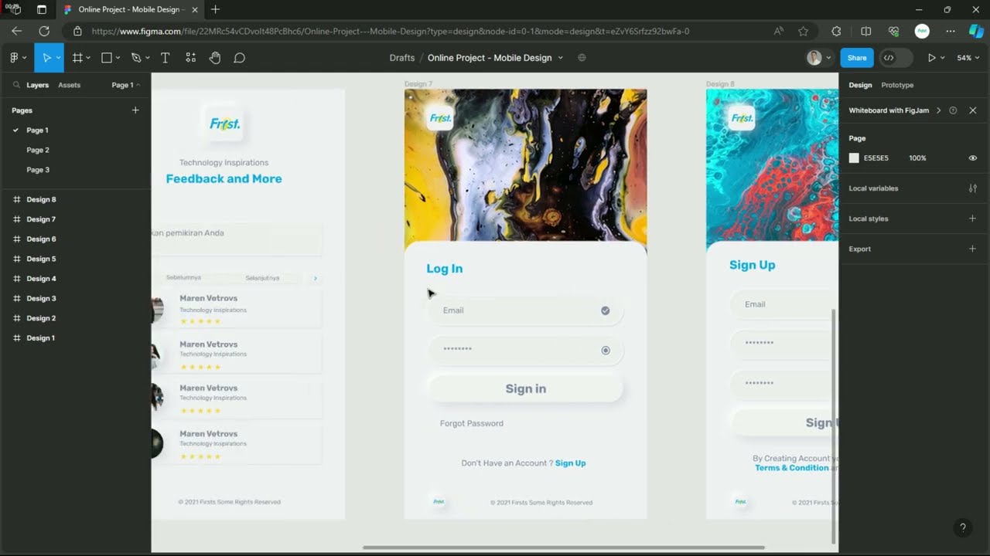Switch to the Design tab

(860, 85)
